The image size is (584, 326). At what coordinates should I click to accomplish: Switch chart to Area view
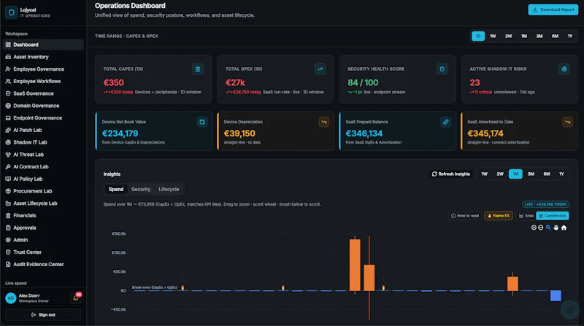point(526,216)
